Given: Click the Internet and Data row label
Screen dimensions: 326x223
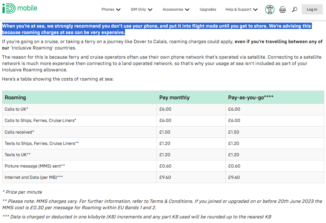Looking at the screenshot, I should click(x=34, y=177).
